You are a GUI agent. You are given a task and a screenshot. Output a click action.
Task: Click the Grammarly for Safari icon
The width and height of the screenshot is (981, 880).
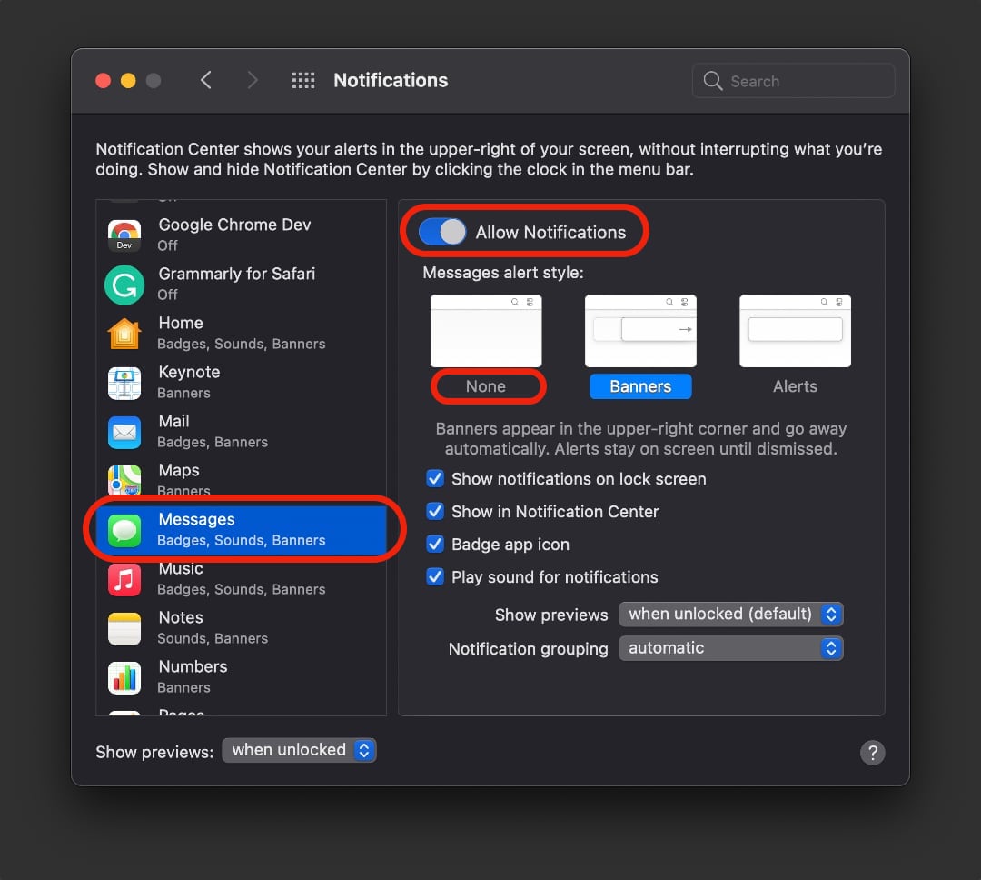pyautogui.click(x=124, y=285)
